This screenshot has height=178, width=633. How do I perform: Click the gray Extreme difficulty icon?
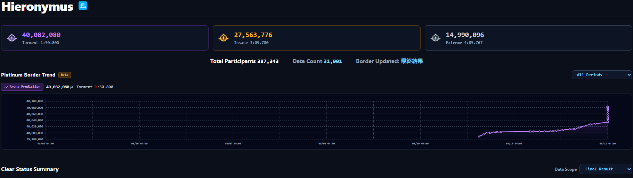point(436,38)
